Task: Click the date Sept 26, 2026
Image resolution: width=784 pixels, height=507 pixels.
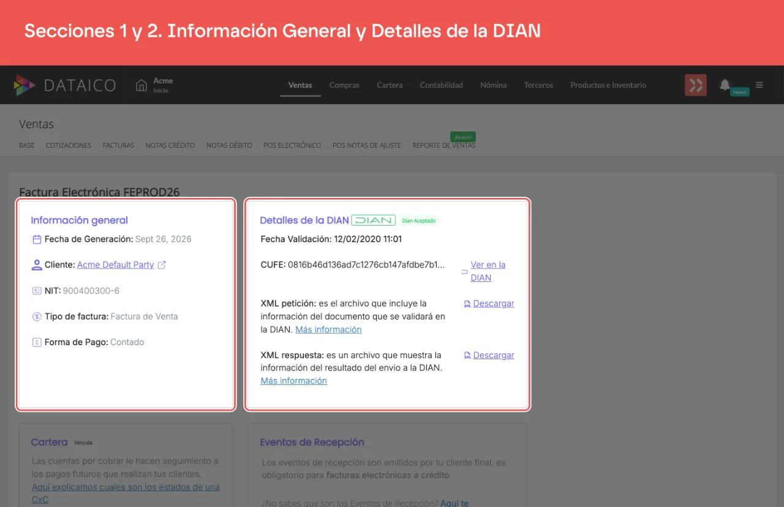Action: point(164,239)
